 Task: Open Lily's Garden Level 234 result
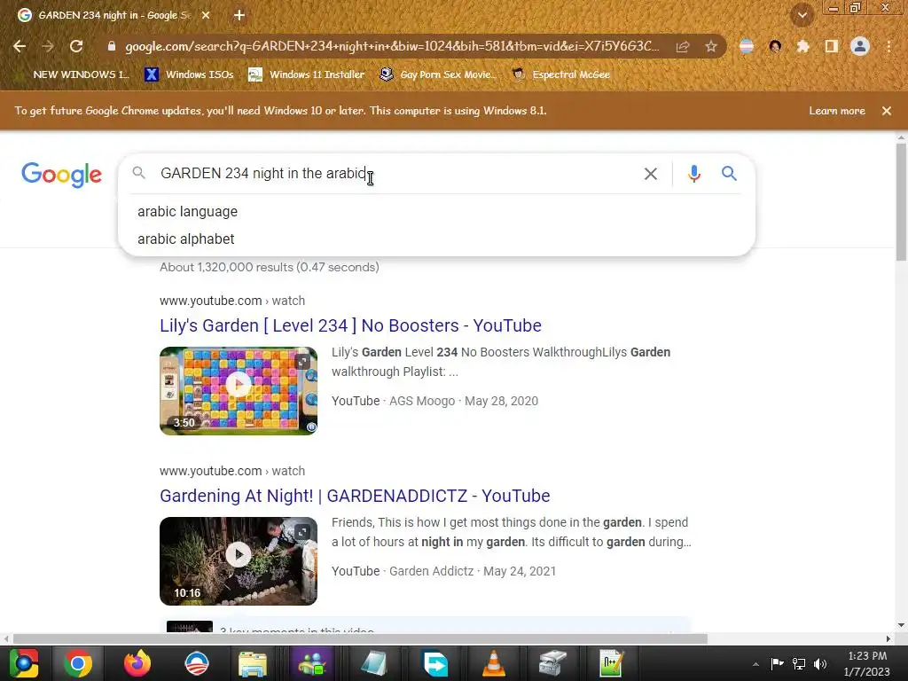pos(350,325)
